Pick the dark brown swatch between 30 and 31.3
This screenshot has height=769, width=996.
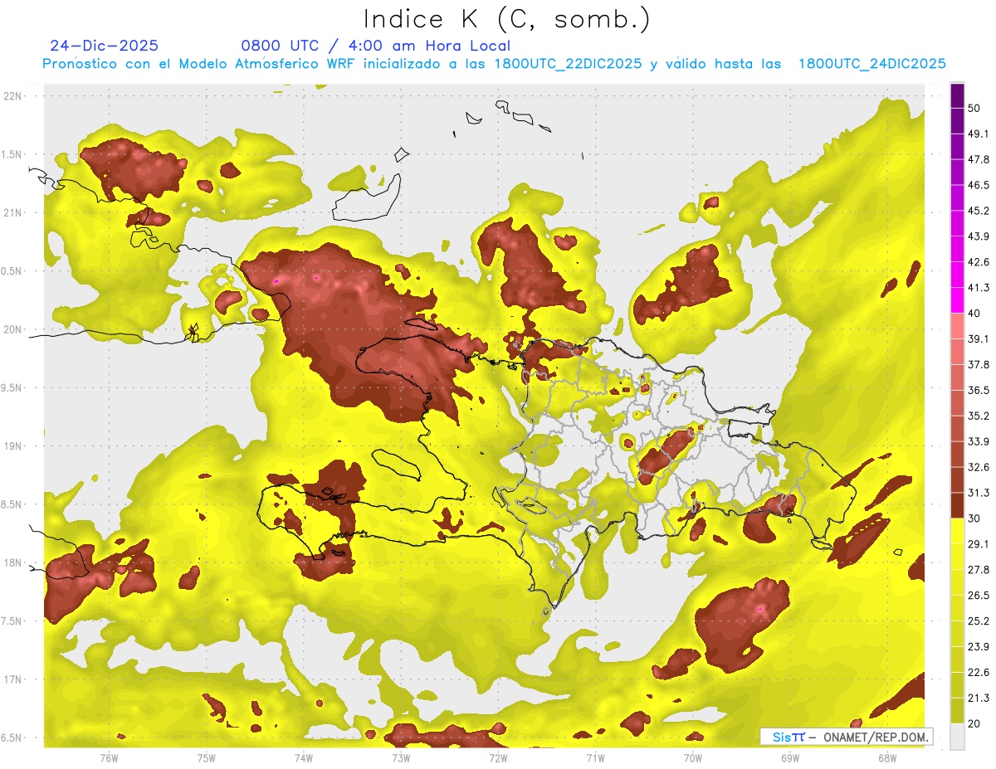957,505
